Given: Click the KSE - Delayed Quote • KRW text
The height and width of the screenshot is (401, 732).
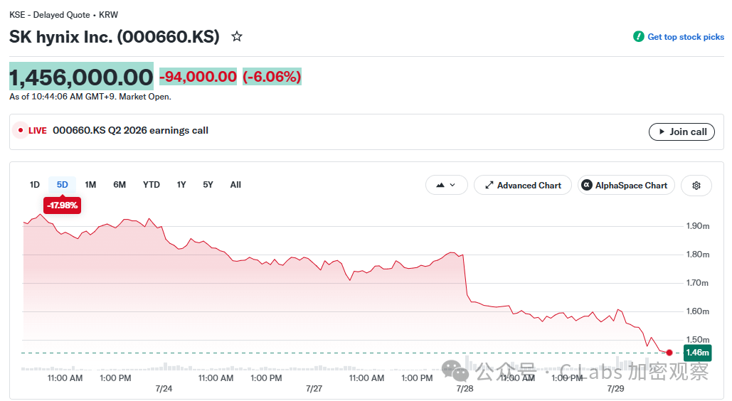Looking at the screenshot, I should click(63, 15).
